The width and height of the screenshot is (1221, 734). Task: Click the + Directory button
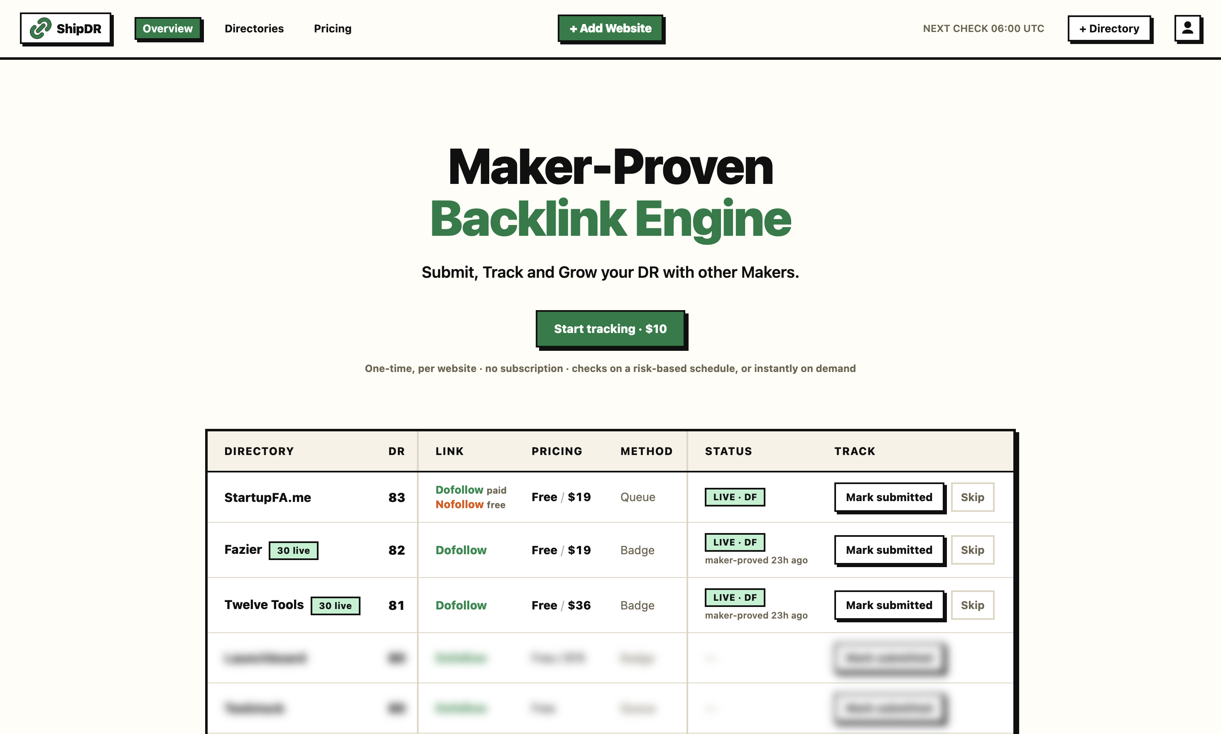(1109, 29)
